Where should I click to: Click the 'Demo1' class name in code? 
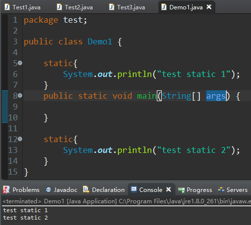tap(100, 41)
